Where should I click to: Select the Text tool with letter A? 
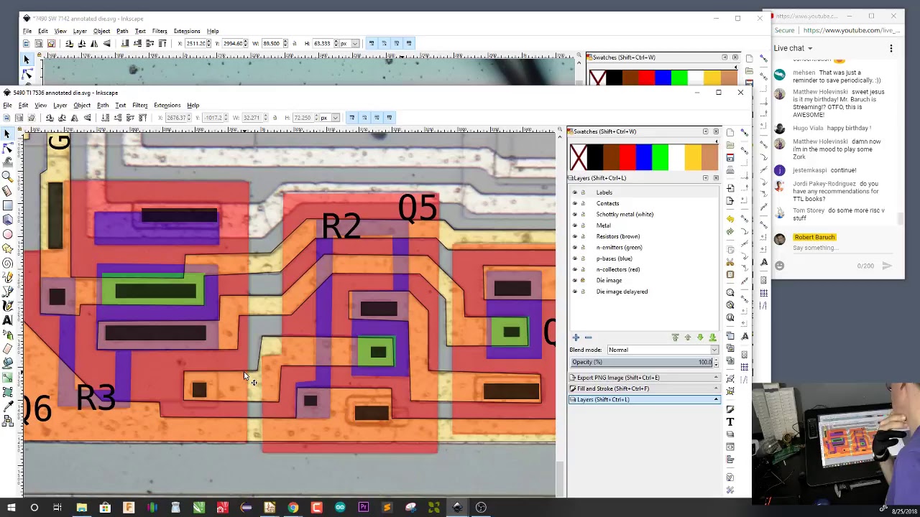tap(7, 320)
